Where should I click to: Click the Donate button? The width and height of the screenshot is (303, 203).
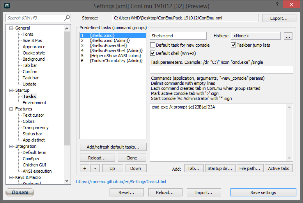pyautogui.click(x=20, y=192)
